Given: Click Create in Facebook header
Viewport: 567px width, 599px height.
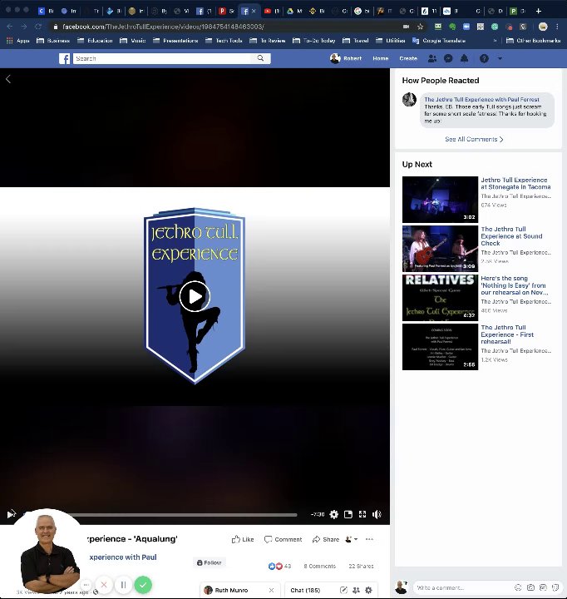Looking at the screenshot, I should (408, 58).
